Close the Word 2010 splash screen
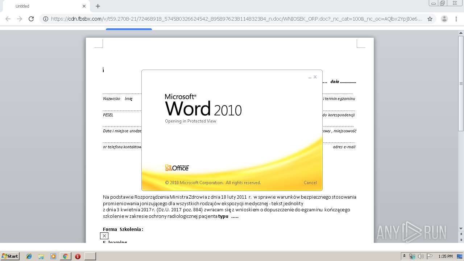Image resolution: width=464 pixels, height=261 pixels. click(315, 77)
